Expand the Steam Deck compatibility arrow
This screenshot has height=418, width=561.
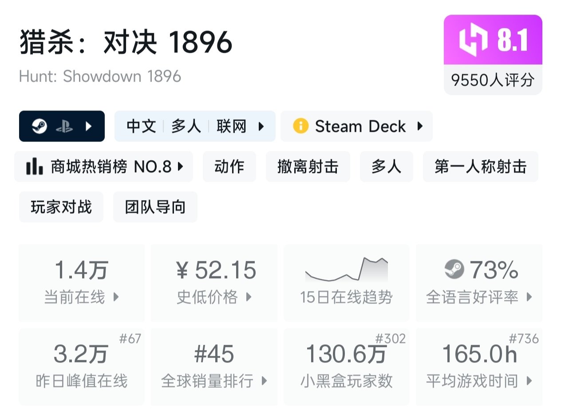(x=420, y=126)
